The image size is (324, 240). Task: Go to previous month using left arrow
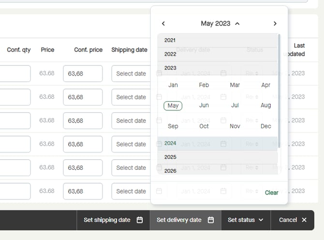pyautogui.click(x=163, y=24)
